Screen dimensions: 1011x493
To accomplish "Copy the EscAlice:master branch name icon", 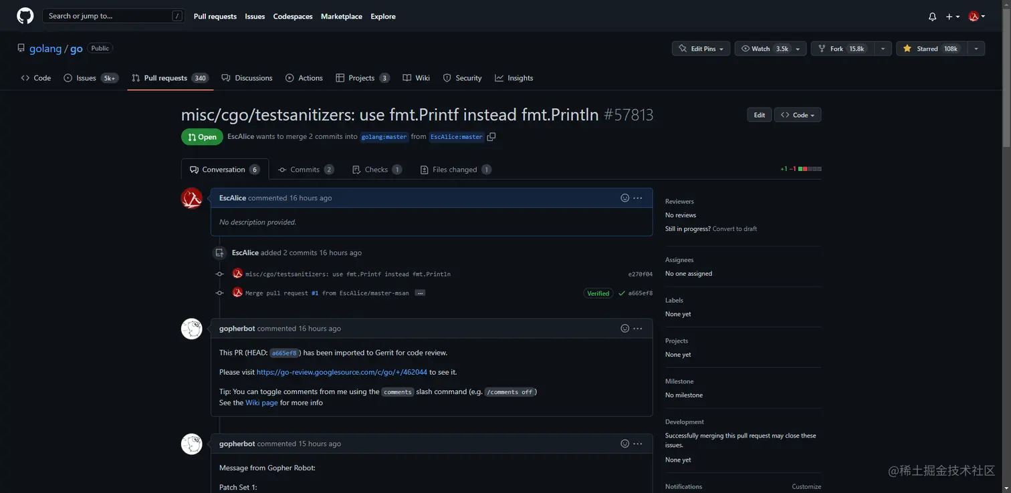I will point(491,137).
